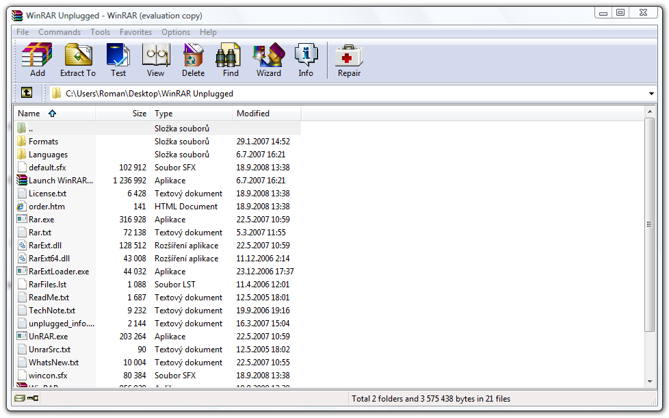Minimize the WinRAR window
The image size is (669, 418).
coord(603,12)
